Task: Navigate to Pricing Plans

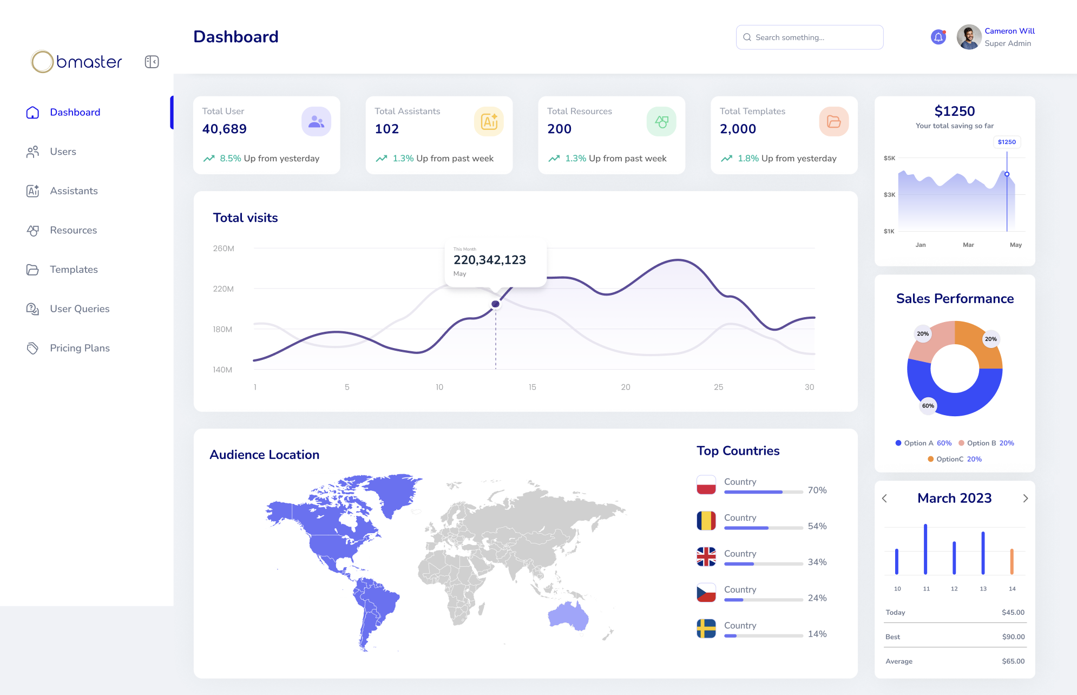Action: (x=80, y=348)
